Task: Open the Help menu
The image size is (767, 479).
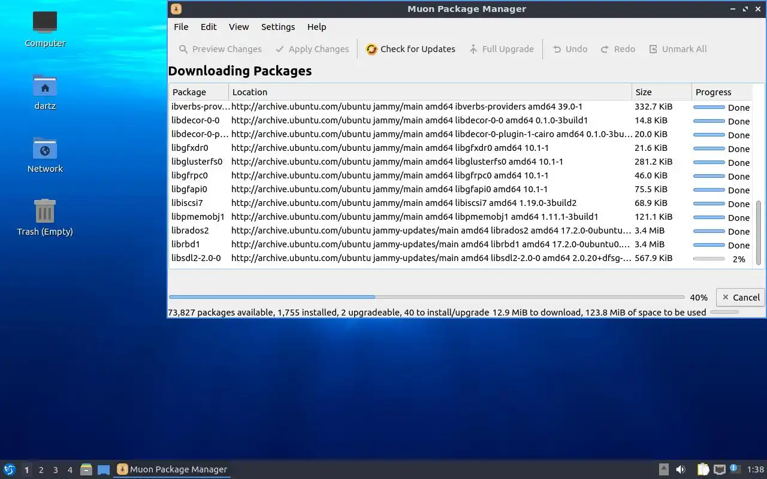Action: pyautogui.click(x=316, y=27)
